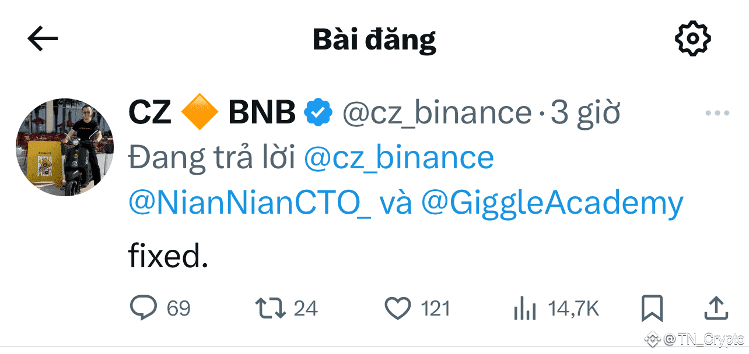Open the @cz_binance reply mention link
Viewport: 749px width, 354px height.
(398, 158)
